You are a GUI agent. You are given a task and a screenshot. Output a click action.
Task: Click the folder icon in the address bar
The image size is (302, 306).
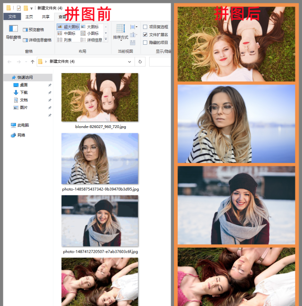[x=40, y=62]
